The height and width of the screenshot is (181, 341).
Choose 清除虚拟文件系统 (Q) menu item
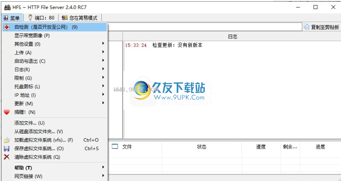(55, 157)
